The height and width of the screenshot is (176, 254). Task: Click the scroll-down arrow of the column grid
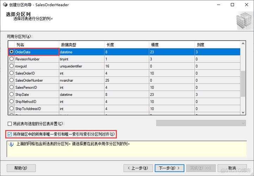point(243,112)
